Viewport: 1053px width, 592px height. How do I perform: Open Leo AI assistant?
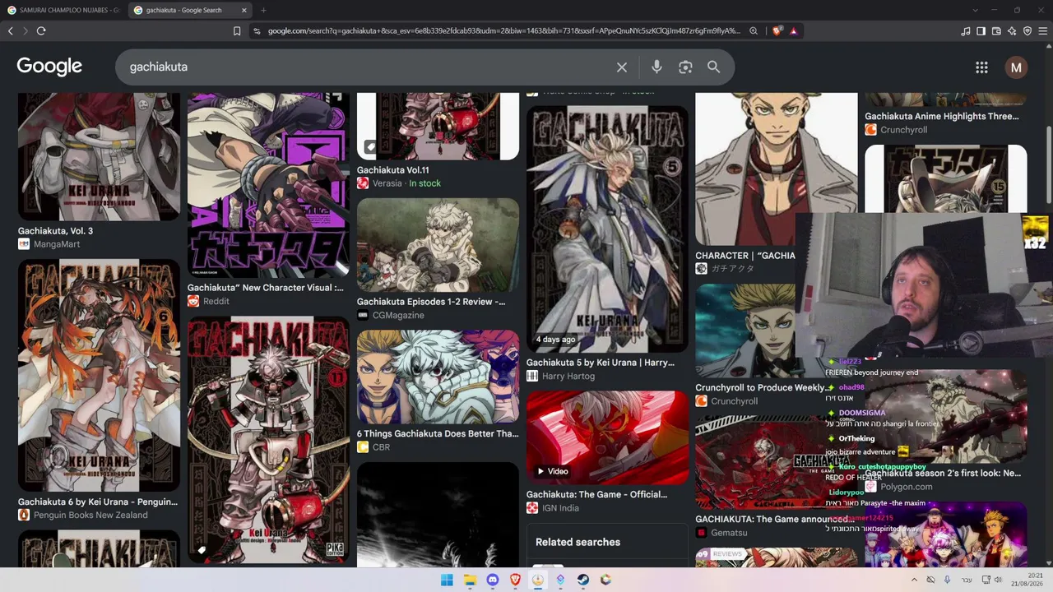pos(1012,31)
